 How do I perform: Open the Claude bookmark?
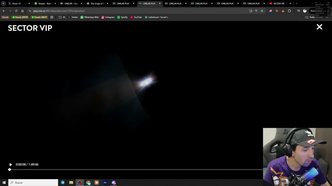click(5, 17)
